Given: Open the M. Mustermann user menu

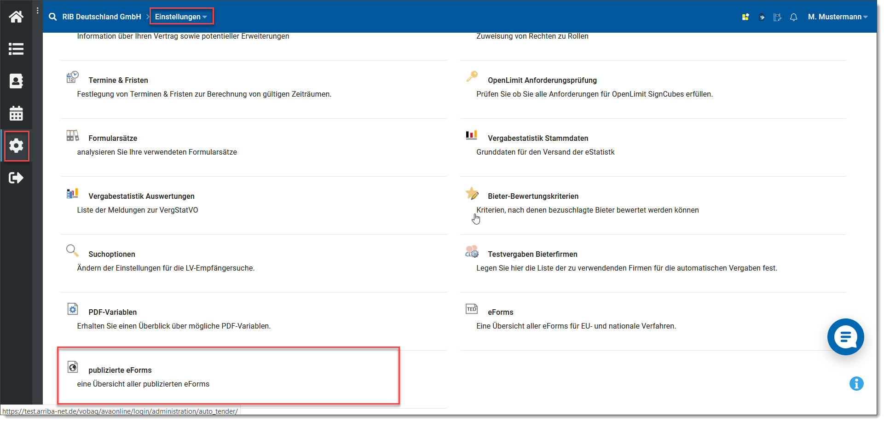Looking at the screenshot, I should click(x=838, y=17).
